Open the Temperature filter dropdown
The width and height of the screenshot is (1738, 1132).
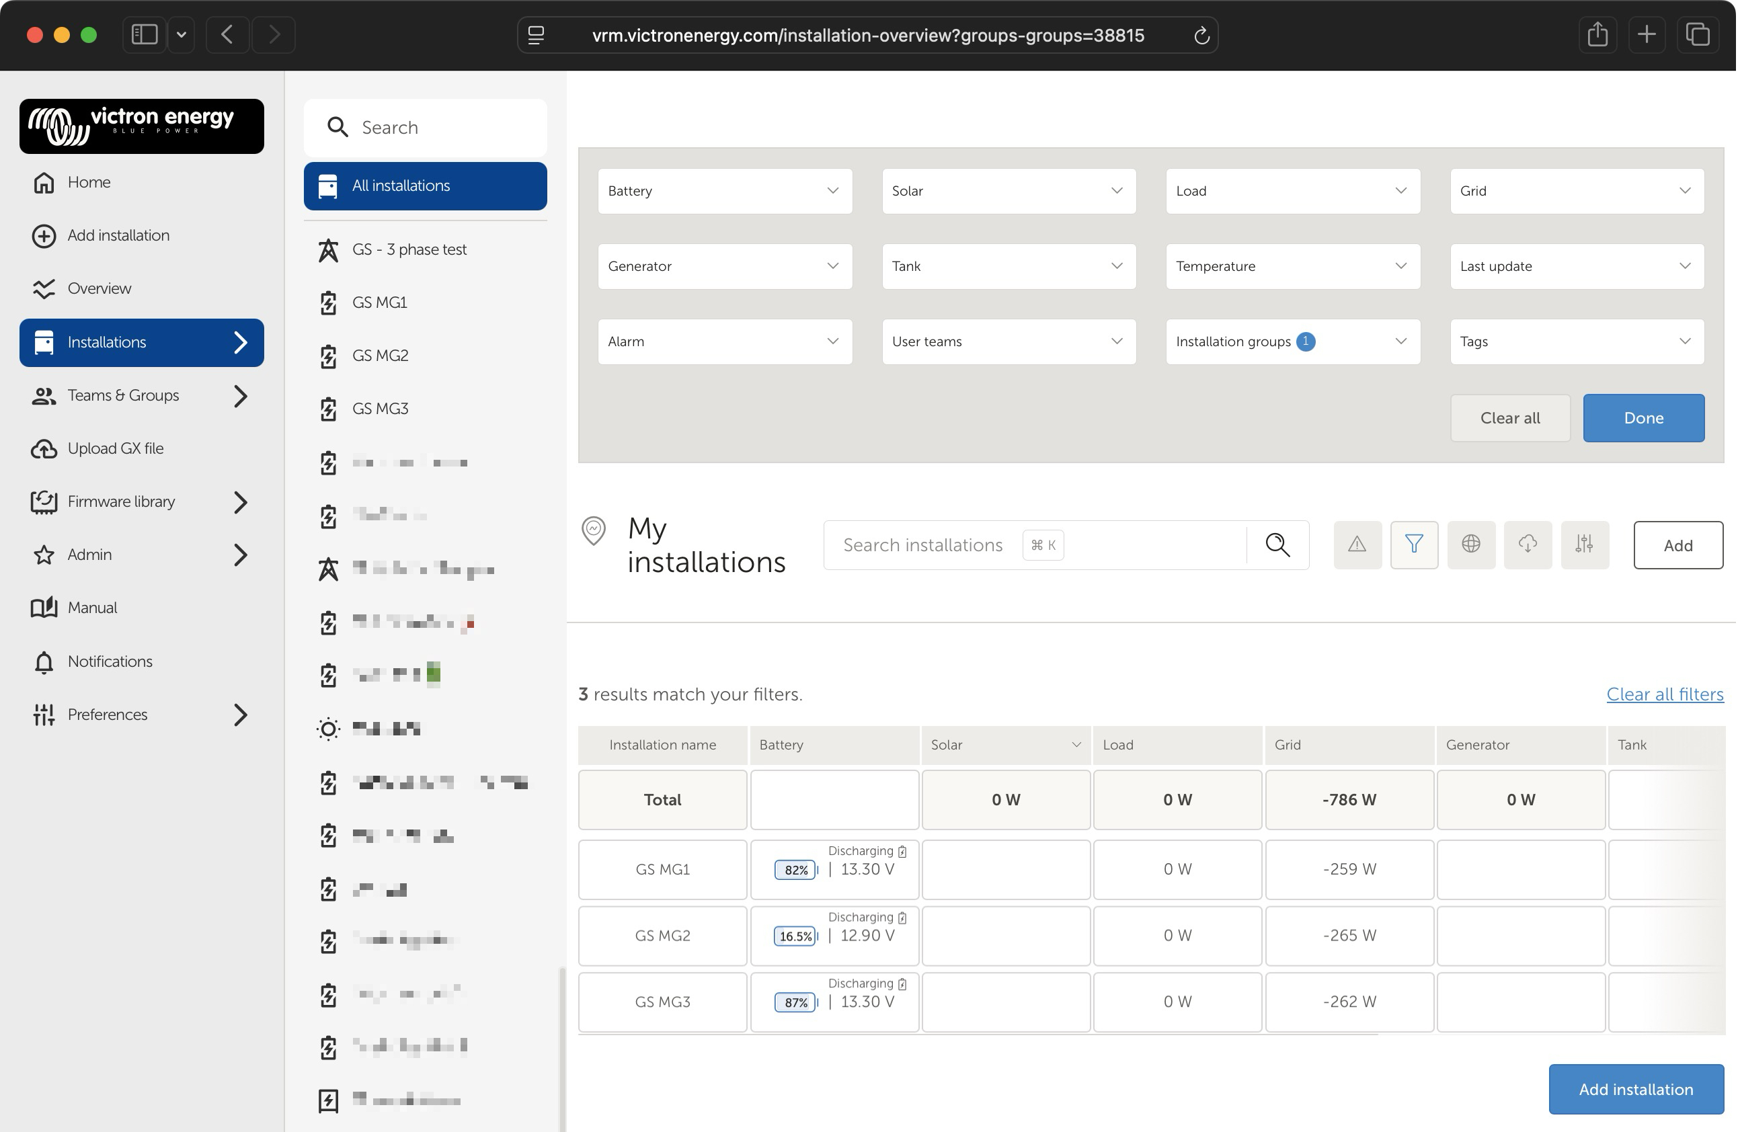1292,267
